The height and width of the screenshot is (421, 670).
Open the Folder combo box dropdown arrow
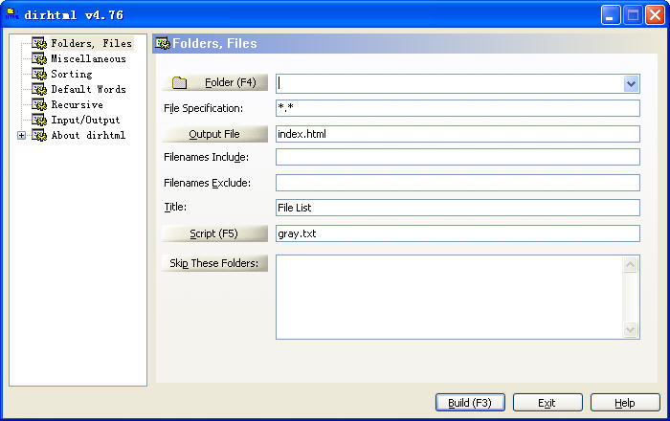point(631,83)
